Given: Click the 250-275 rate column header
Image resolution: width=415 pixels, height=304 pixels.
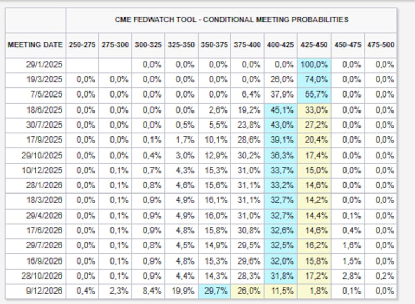Looking at the screenshot, I should pyautogui.click(x=82, y=45).
